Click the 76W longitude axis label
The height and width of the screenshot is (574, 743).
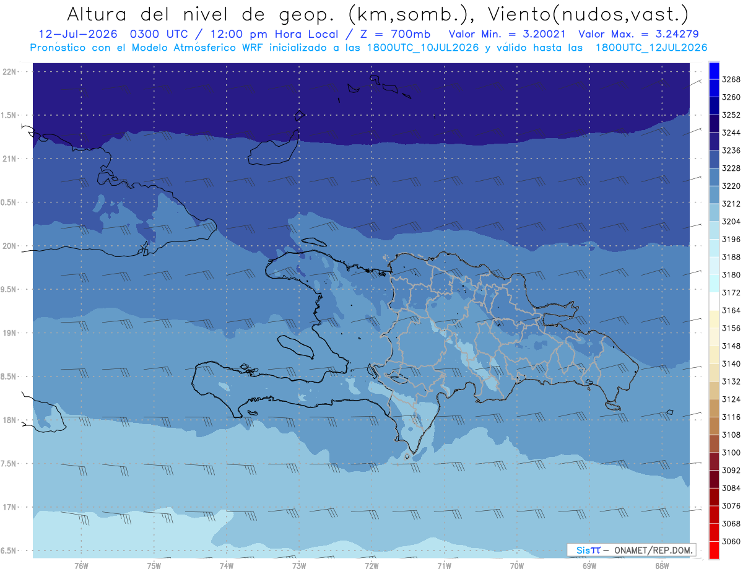pyautogui.click(x=81, y=565)
